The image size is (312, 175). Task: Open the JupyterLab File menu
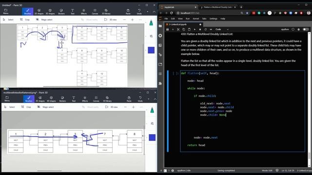[166, 18]
